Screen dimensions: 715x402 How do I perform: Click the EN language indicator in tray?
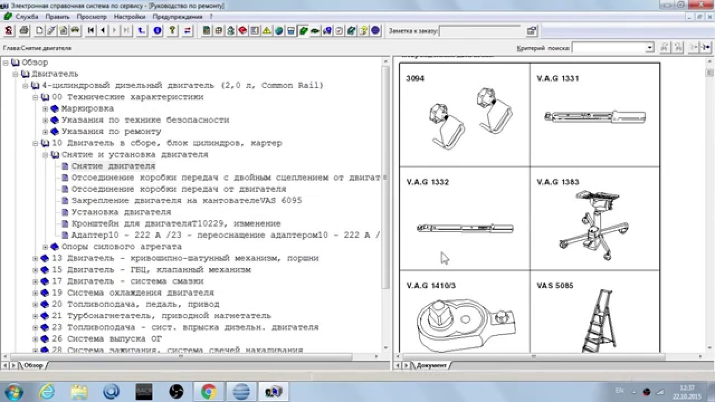coord(619,391)
